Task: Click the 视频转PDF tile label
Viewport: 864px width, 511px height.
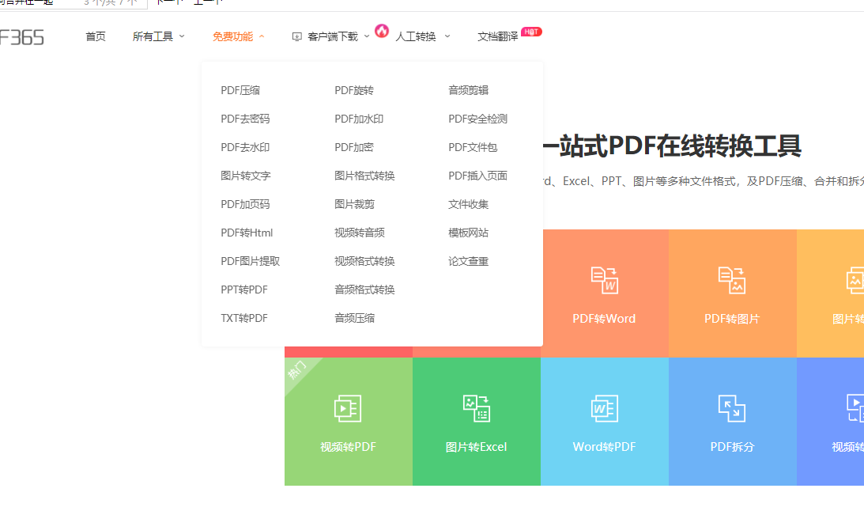Action: (349, 447)
